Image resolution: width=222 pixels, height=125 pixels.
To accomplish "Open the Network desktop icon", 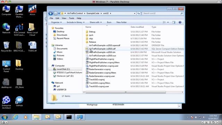I will click(x=6, y=28).
